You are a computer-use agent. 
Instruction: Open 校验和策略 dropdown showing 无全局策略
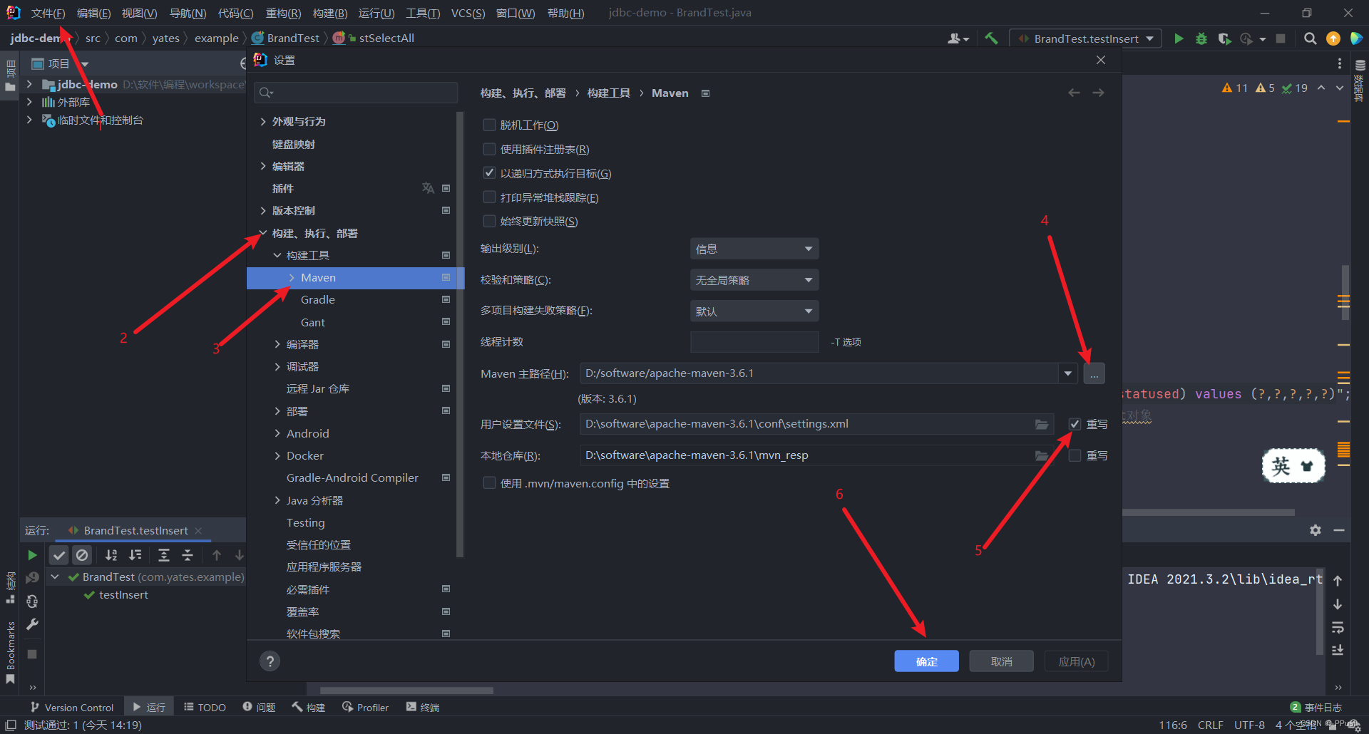[754, 280]
